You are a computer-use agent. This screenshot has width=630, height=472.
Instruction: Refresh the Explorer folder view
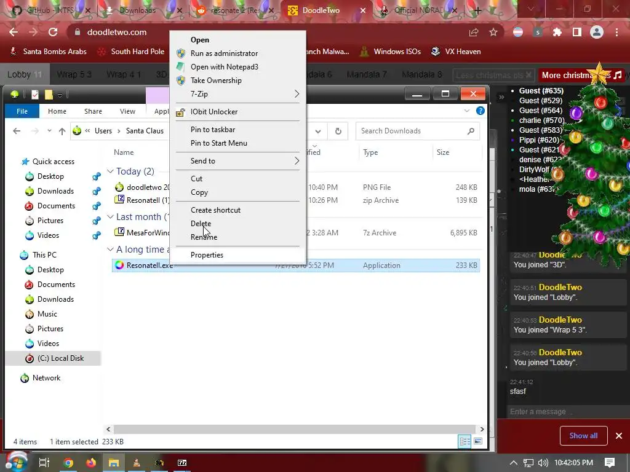click(x=338, y=131)
